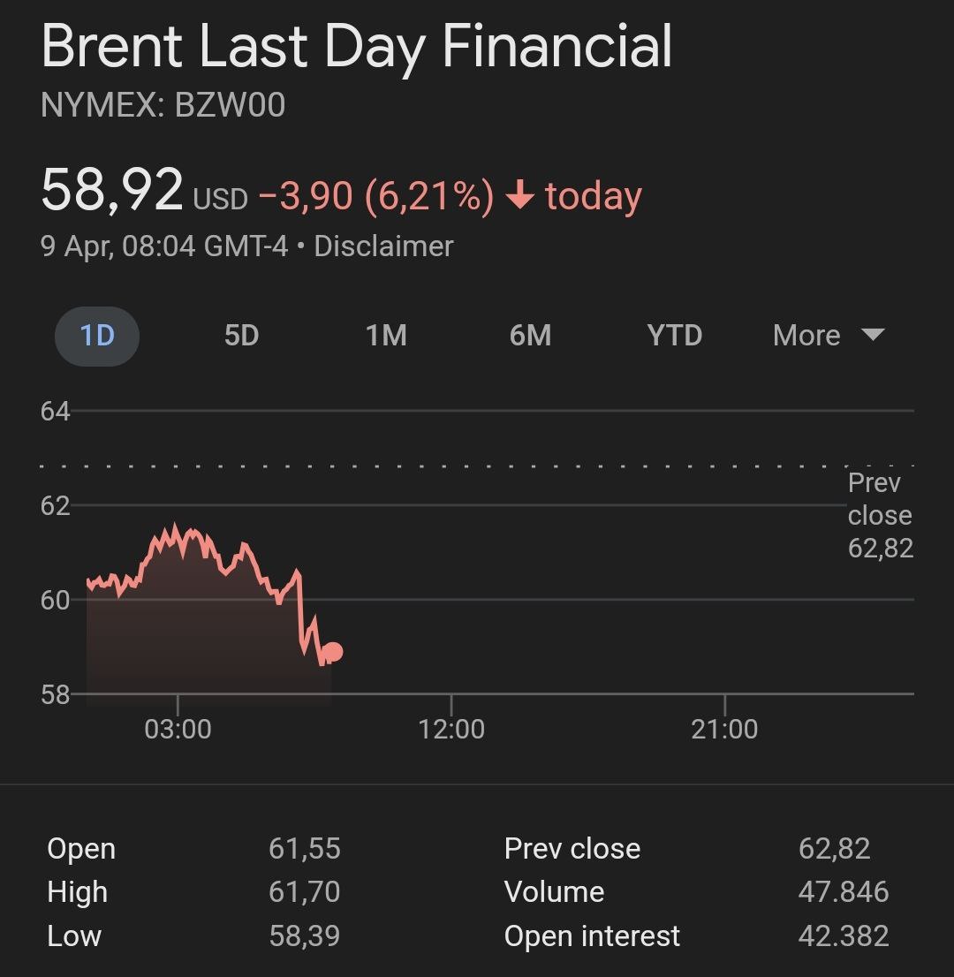Select the YTD chart range

674,336
